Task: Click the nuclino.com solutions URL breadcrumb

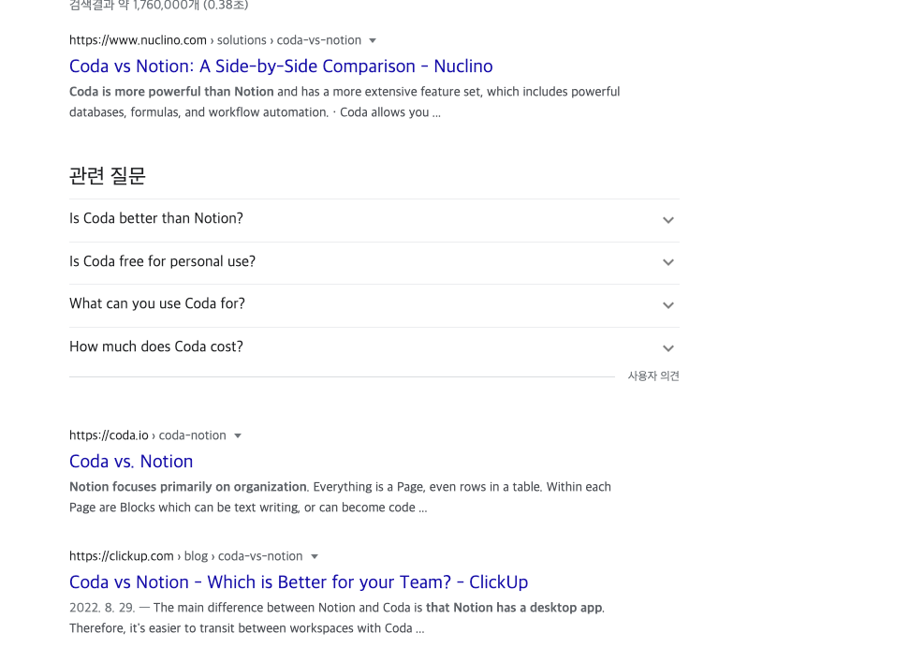Action: 214,41
